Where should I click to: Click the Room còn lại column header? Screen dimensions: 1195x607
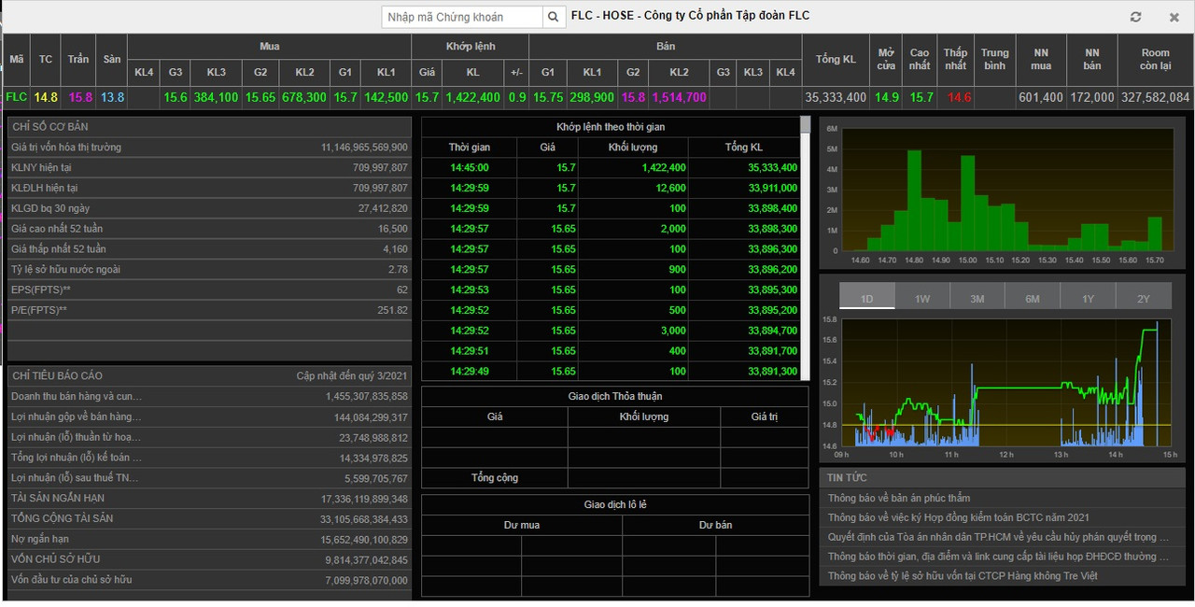pyautogui.click(x=1155, y=59)
